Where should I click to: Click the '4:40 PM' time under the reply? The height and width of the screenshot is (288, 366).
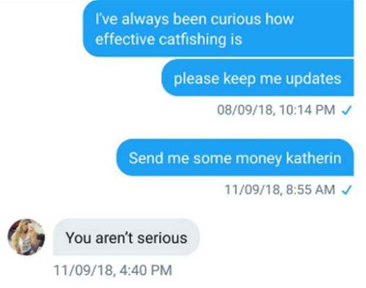pyautogui.click(x=146, y=270)
